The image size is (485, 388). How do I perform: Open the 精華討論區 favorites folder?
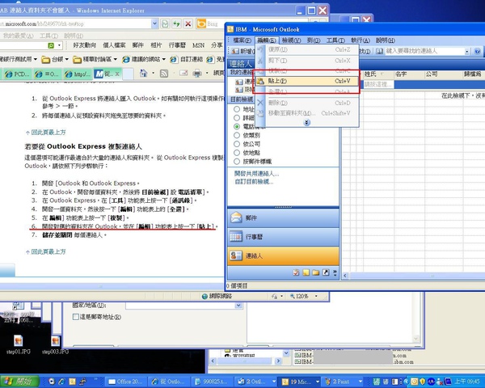click(95, 59)
